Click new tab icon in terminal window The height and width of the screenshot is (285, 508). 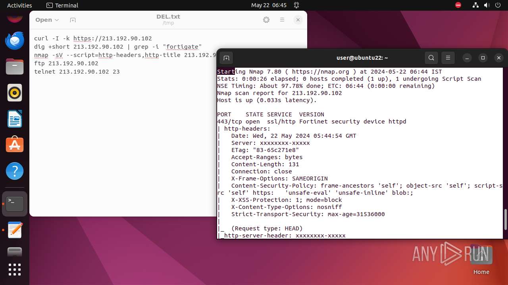point(226,58)
